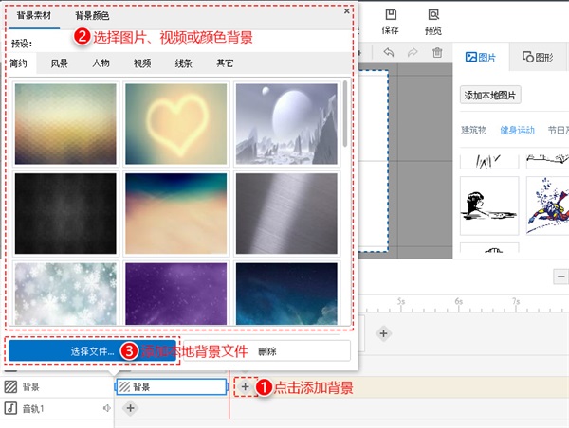
Task: Click the undo arrow icon
Action: tap(389, 53)
